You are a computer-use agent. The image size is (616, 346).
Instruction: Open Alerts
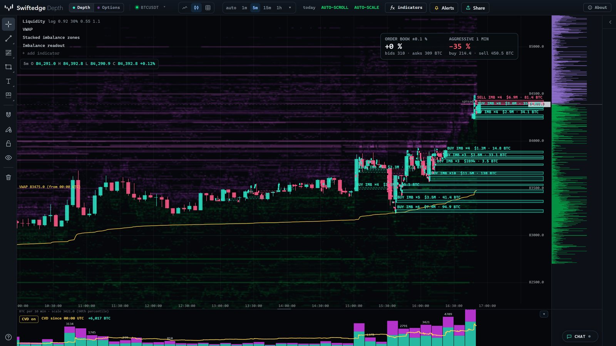point(444,8)
